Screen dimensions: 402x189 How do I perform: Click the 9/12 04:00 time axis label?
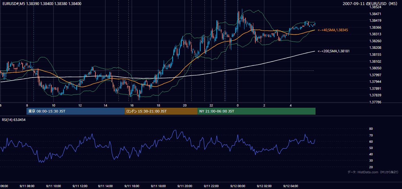click(x=290, y=186)
